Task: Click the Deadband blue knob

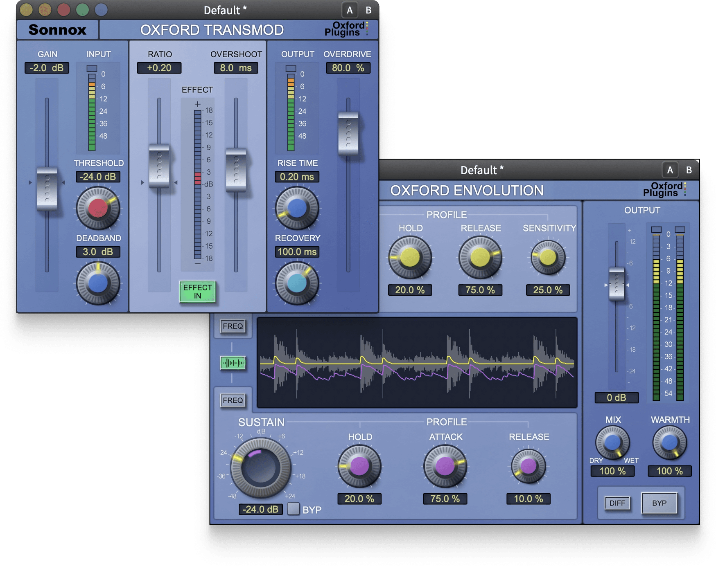Action: 98,283
